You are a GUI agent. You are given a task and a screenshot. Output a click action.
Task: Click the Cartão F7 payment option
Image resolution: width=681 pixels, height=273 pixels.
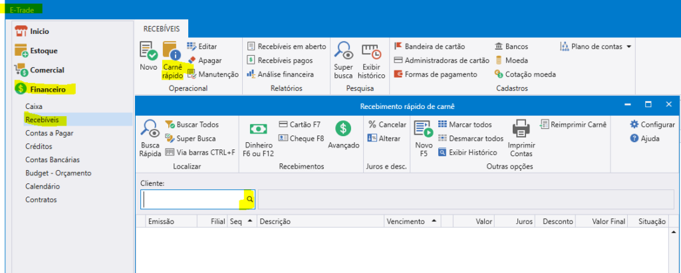[x=299, y=124]
